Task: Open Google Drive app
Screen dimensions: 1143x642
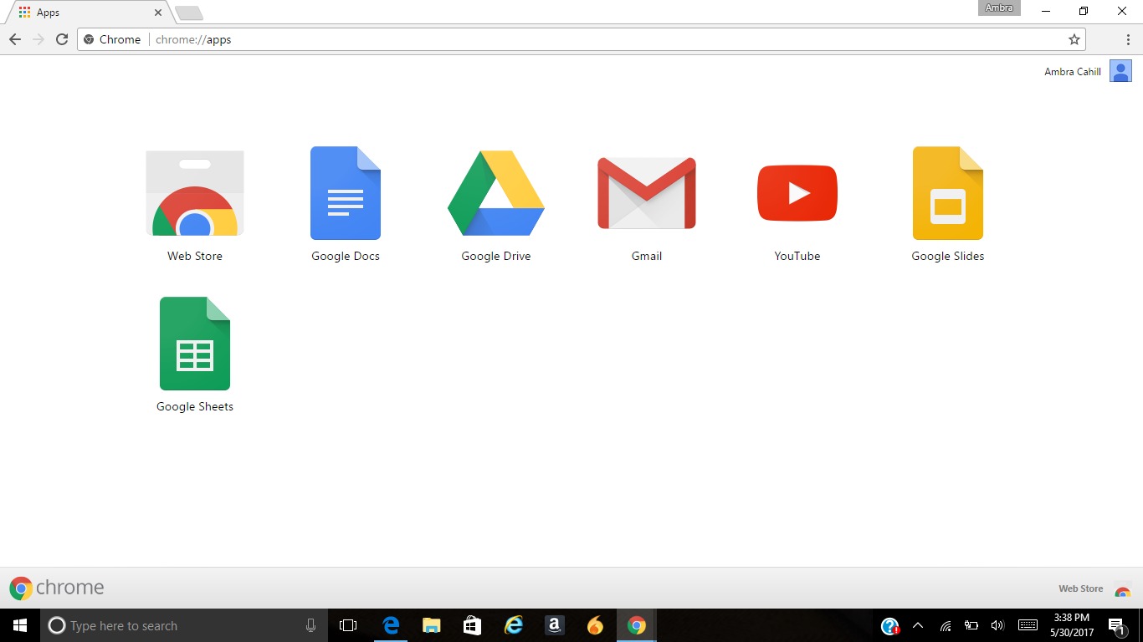Action: [495, 194]
